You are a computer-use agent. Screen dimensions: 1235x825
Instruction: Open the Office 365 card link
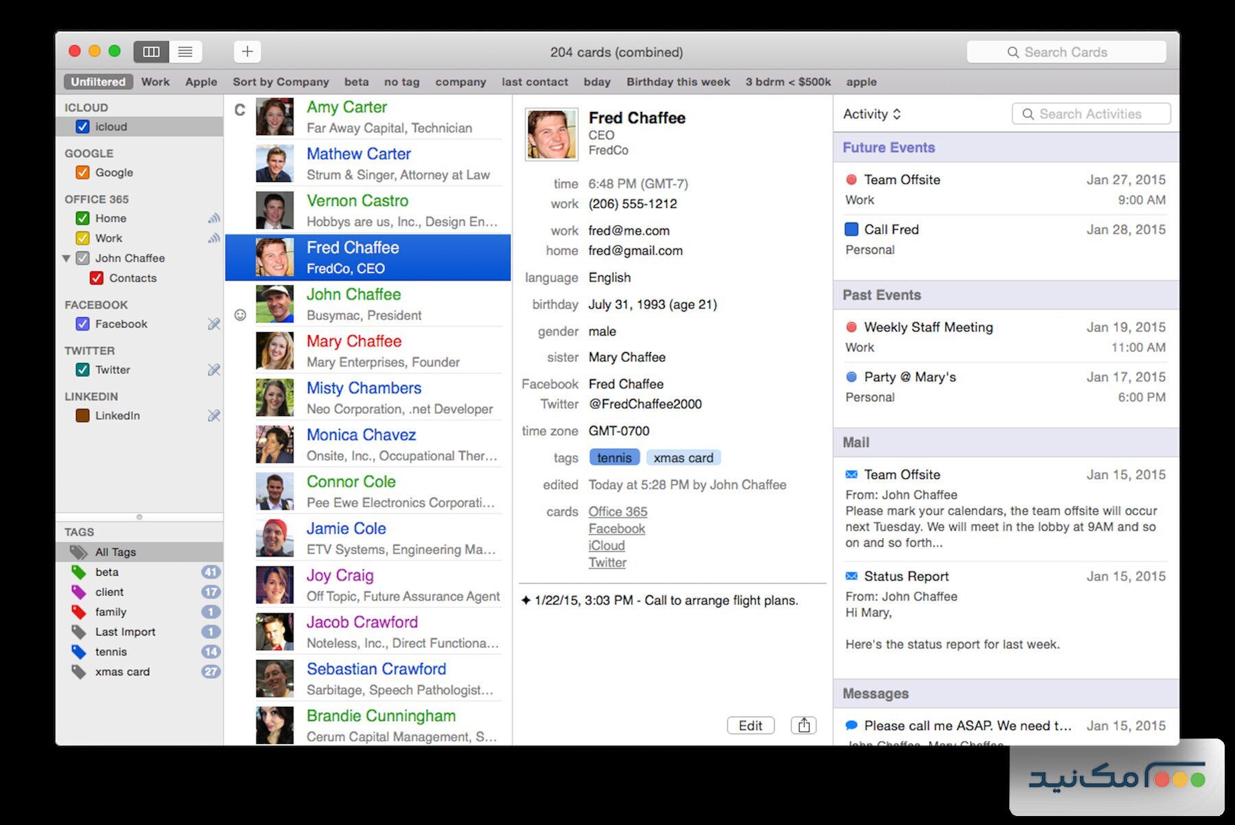click(x=617, y=512)
